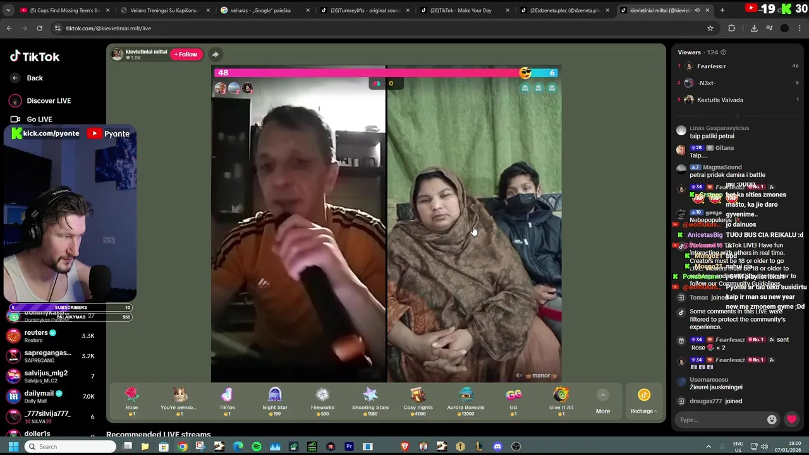This screenshot has width=809, height=455.
Task: Share the live stream with arrow icon
Action: pyautogui.click(x=216, y=54)
